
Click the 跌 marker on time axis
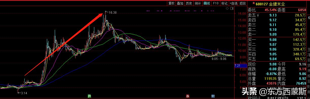(x=89, y=96)
